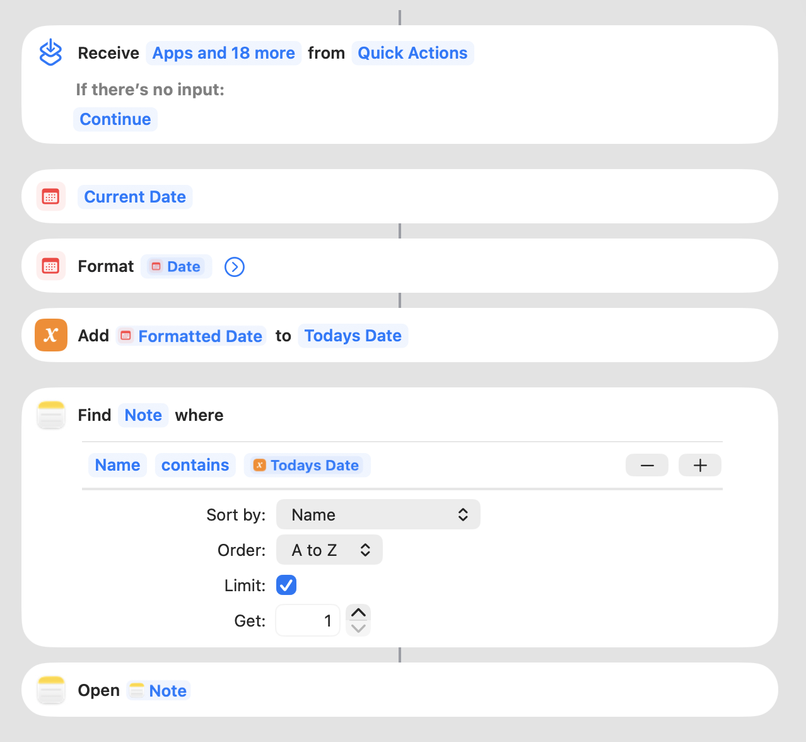Click the Current Date action calendar icon
The image size is (806, 742).
[x=50, y=197]
